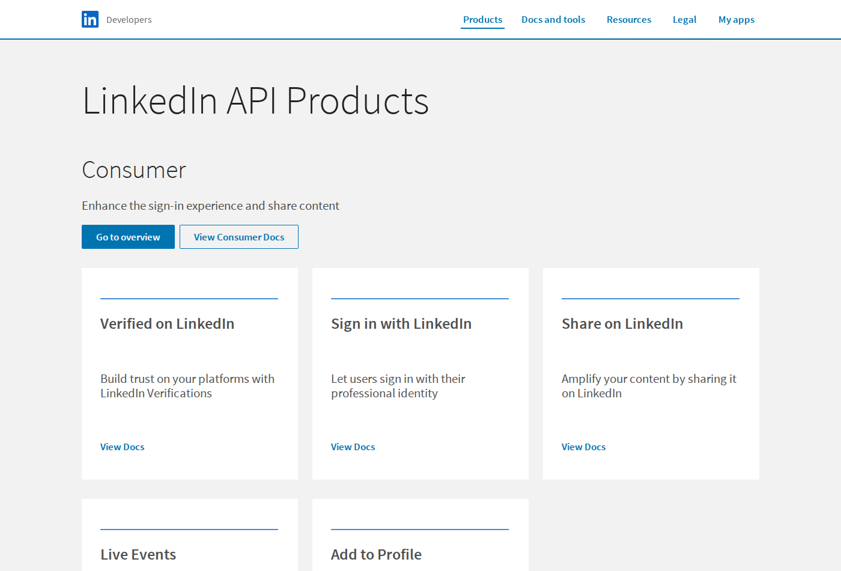
Task: Click 'Let users sign in' description text
Action: click(398, 386)
